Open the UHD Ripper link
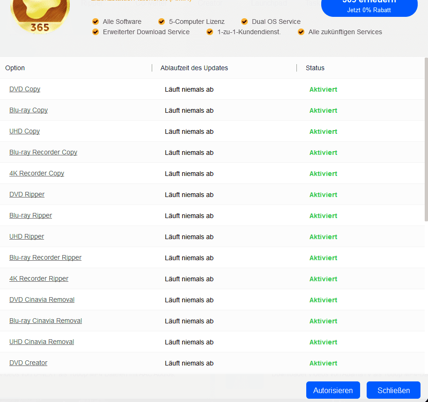The height and width of the screenshot is (402, 428). (27, 236)
